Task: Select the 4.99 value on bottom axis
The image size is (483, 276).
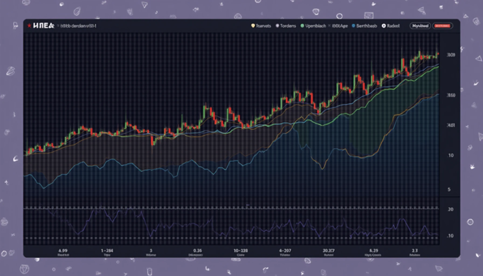Action: point(63,250)
